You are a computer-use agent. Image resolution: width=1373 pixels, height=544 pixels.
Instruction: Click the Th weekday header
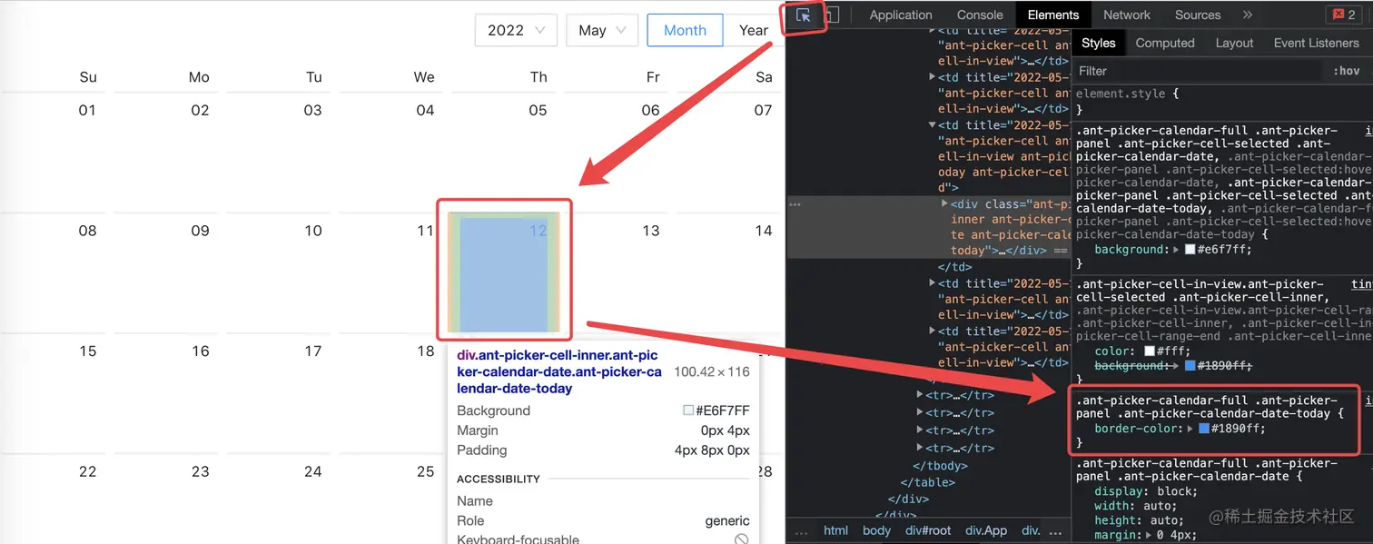[538, 77]
